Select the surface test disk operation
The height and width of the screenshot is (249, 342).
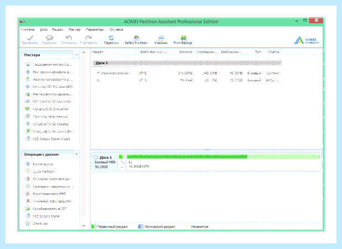point(49,187)
